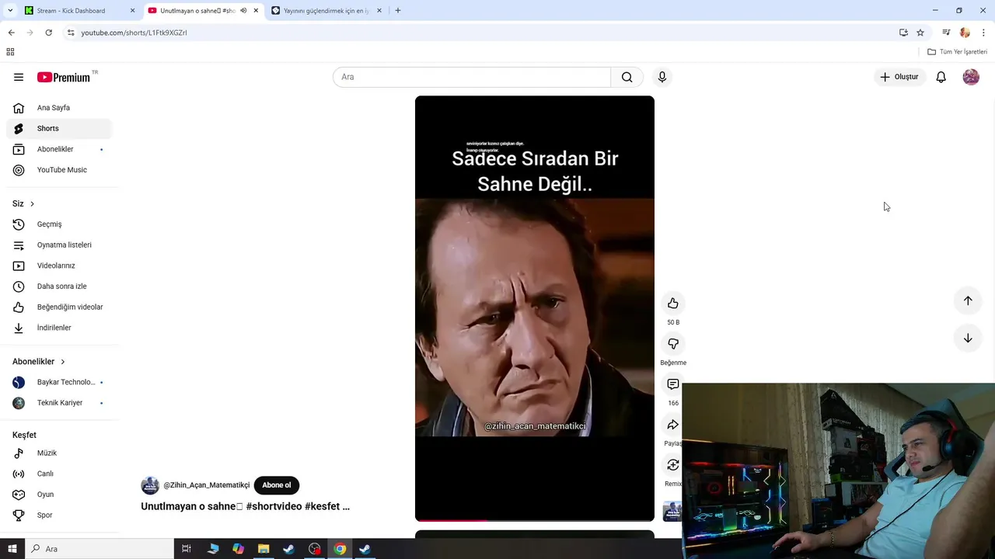995x559 pixels.
Task: Start voice search with microphone icon
Action: pyautogui.click(x=662, y=77)
